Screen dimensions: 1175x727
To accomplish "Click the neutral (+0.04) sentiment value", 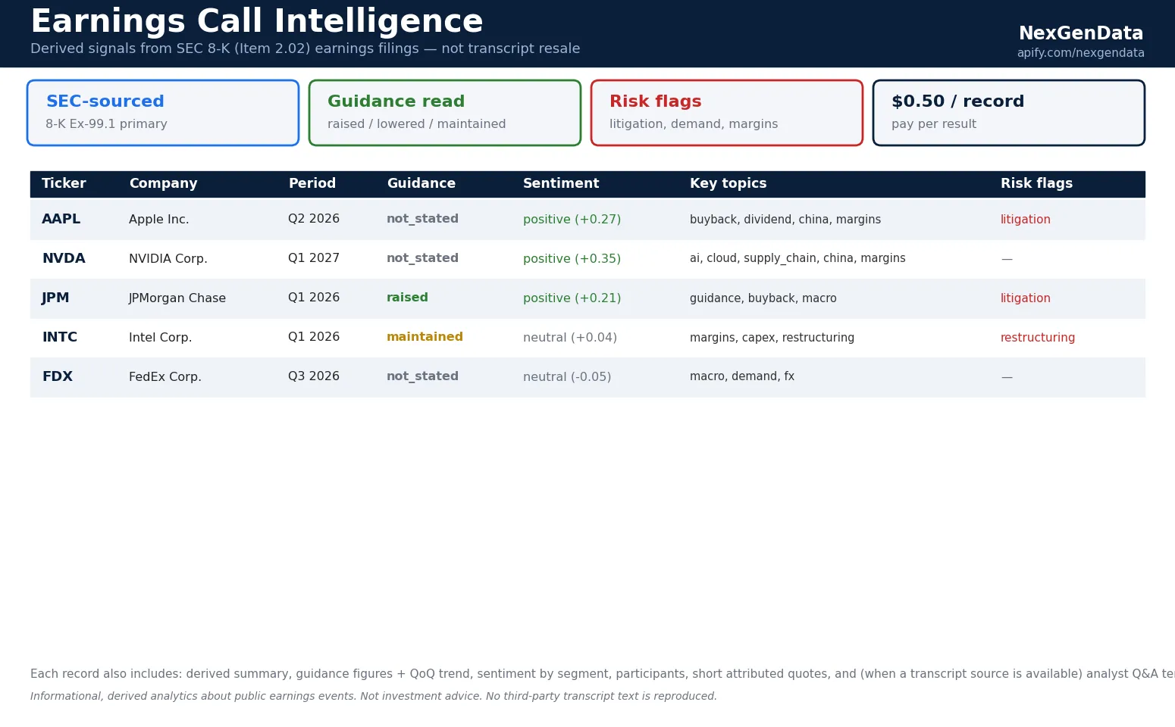I will pyautogui.click(x=570, y=337).
